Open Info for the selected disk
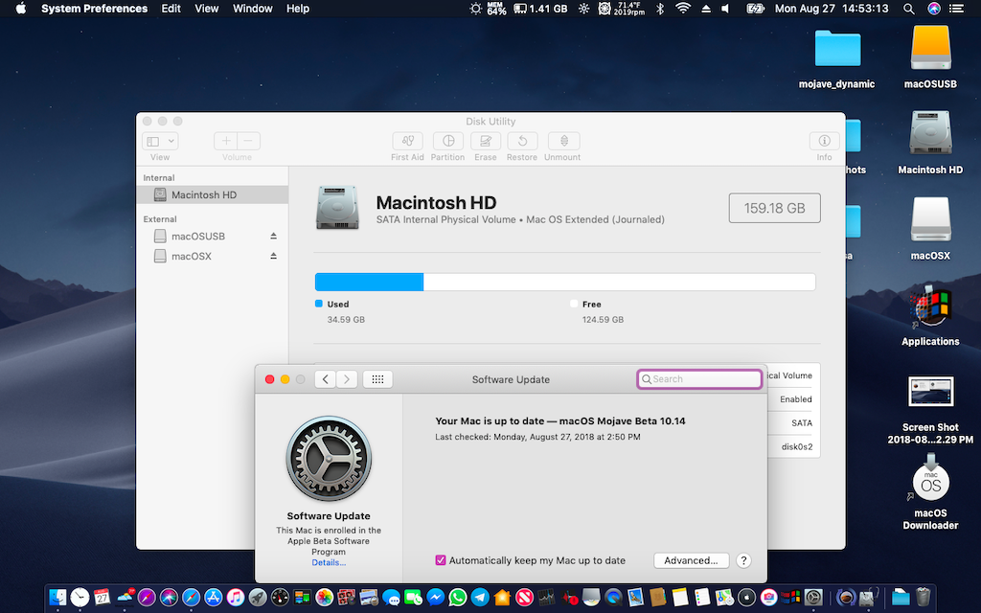 pos(824,141)
